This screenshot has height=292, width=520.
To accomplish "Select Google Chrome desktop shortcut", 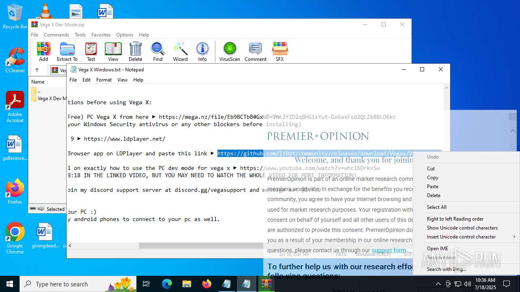I will click(15, 238).
